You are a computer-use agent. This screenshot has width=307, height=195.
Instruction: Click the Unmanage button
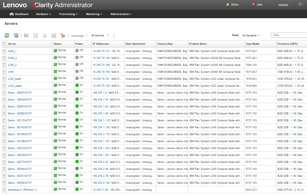click(77, 36)
